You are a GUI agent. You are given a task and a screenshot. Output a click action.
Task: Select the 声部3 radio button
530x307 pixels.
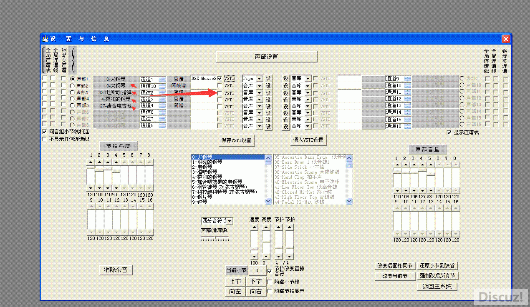coord(73,92)
